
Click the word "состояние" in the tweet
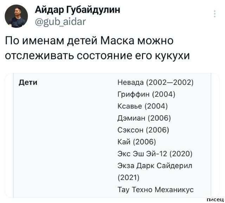109,56
